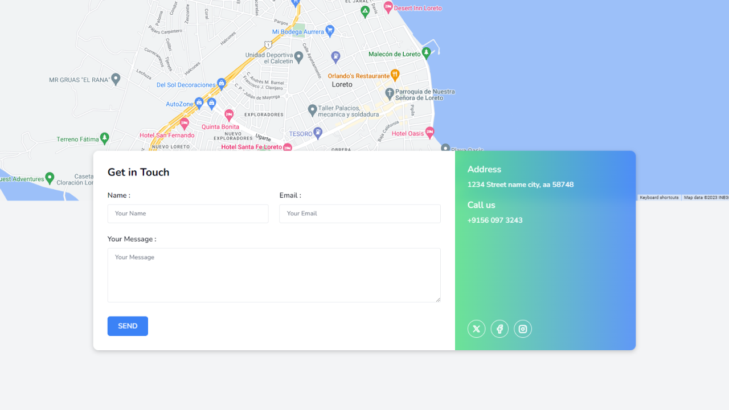Screen dimensions: 729x410
Task: Focus the Your Name input field
Action: click(188, 214)
